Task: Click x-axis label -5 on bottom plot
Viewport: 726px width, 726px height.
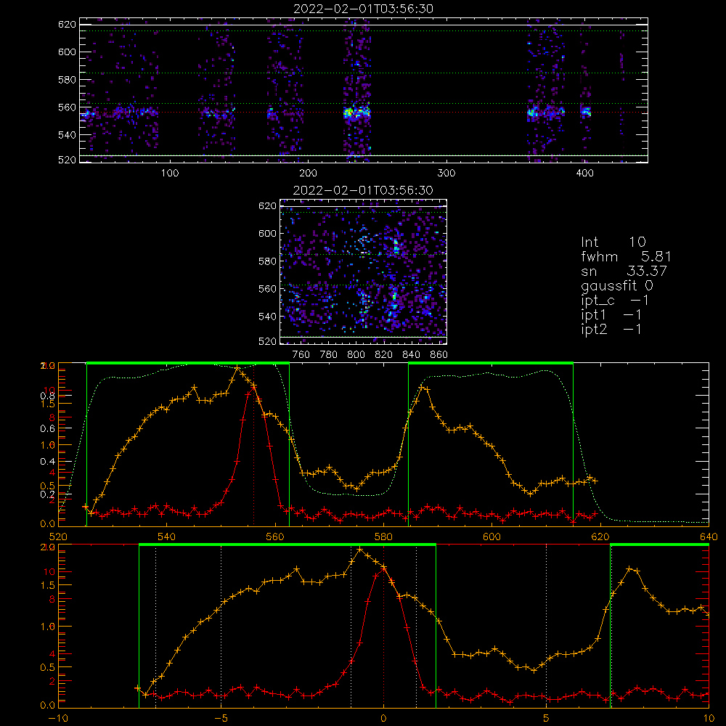Action: coord(221,718)
